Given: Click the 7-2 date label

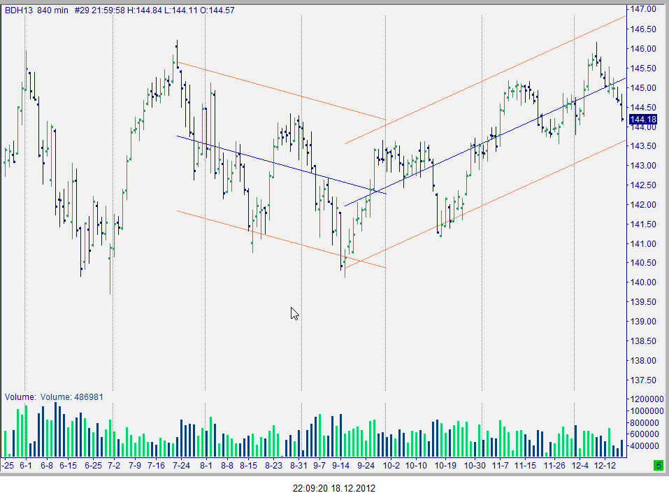Looking at the screenshot, I should click(114, 466).
